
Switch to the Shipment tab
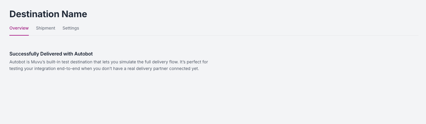[45, 28]
